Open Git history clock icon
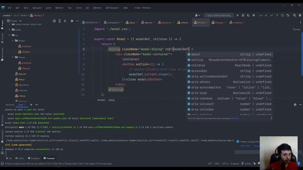 pos(282,15)
